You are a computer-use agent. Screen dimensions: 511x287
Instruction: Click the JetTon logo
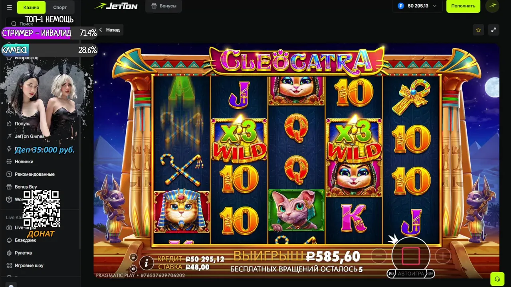pos(116,6)
